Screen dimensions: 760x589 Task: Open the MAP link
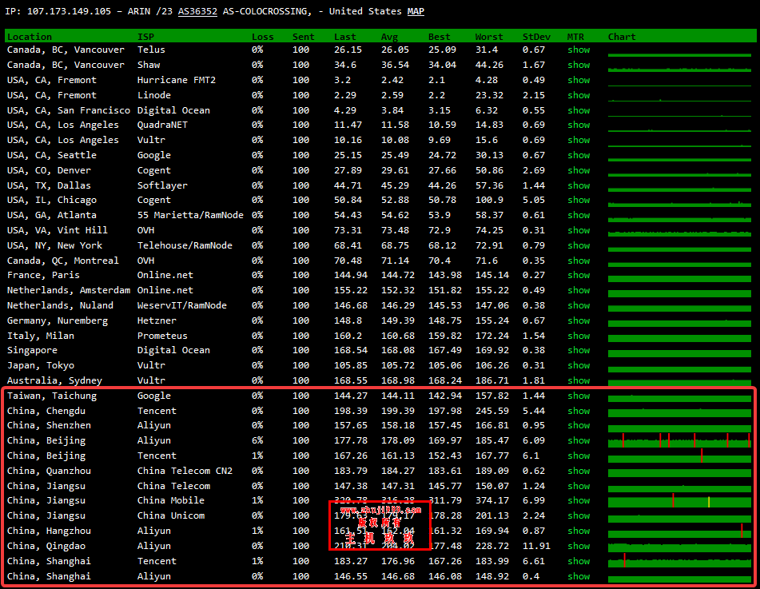(416, 11)
